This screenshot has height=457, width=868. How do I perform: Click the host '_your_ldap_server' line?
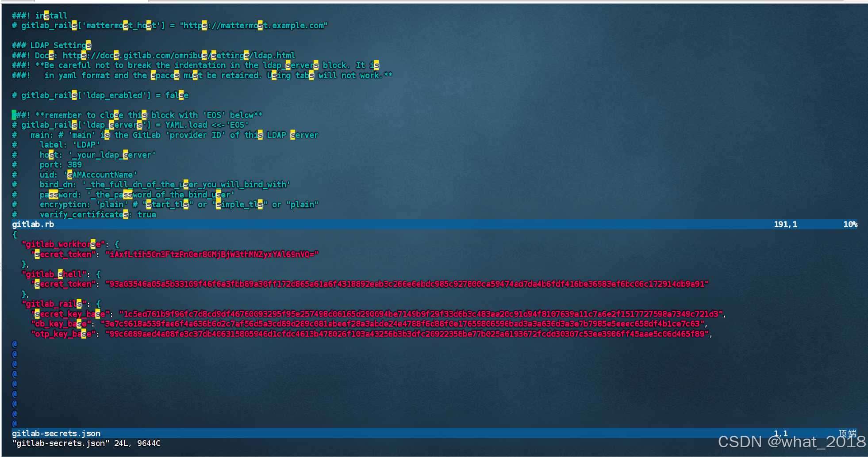click(x=84, y=155)
